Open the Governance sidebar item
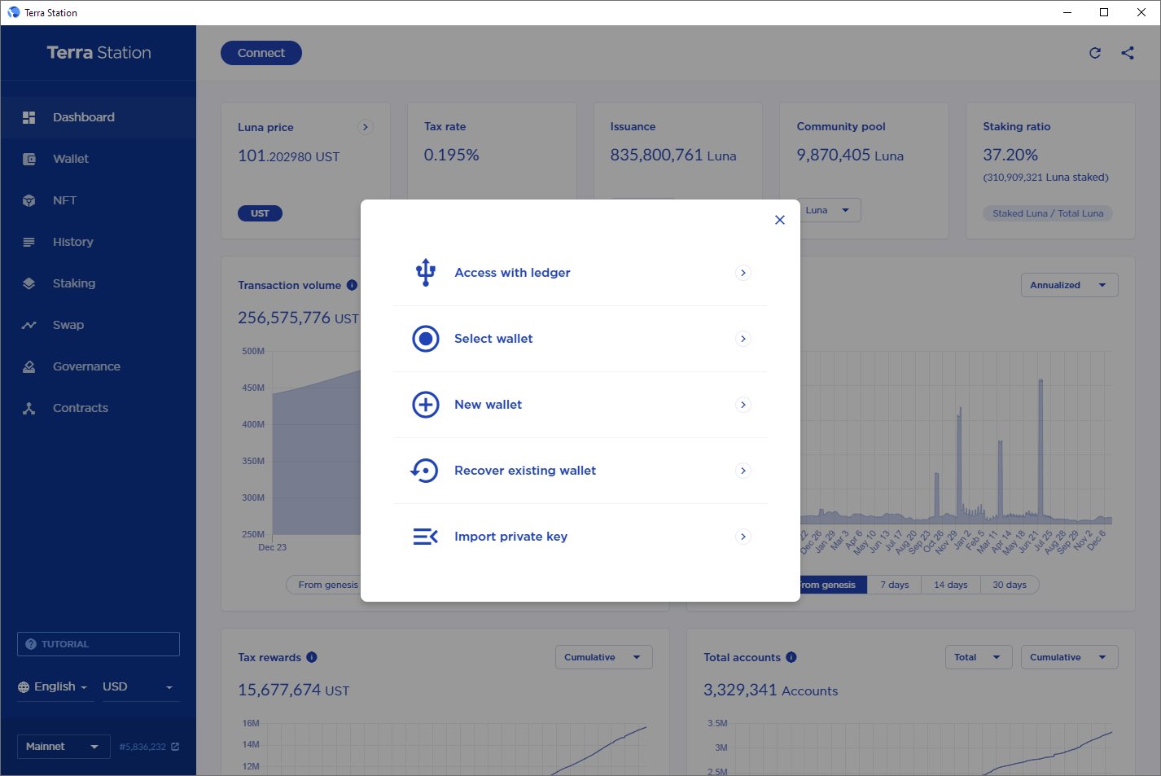Screen dimensions: 1161x776 pos(86,366)
